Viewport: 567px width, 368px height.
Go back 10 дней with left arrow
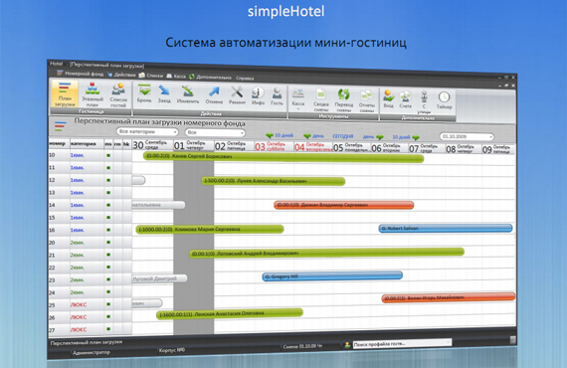point(280,135)
